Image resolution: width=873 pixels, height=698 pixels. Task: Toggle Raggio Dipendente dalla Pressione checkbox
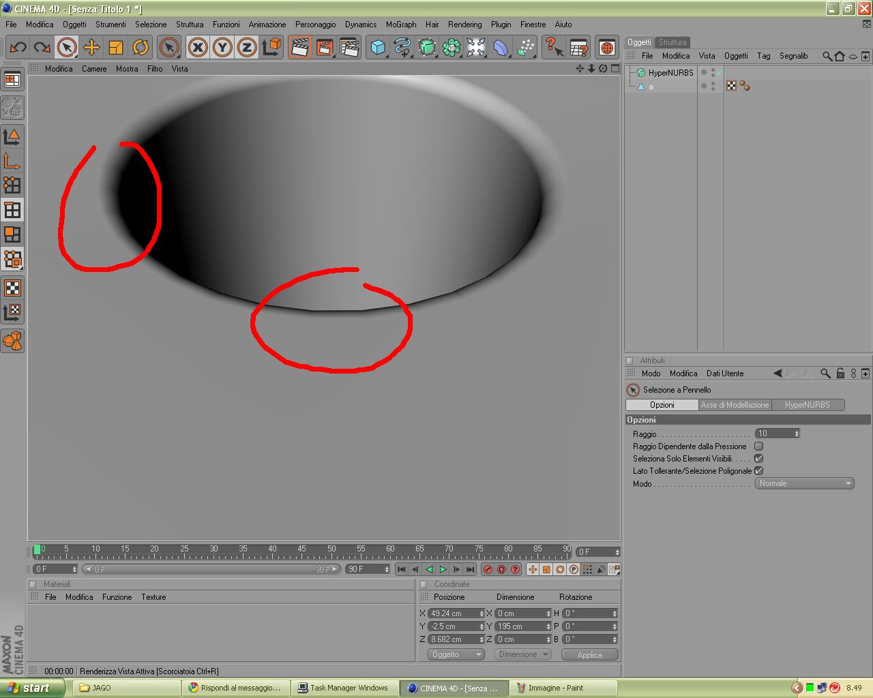point(758,446)
